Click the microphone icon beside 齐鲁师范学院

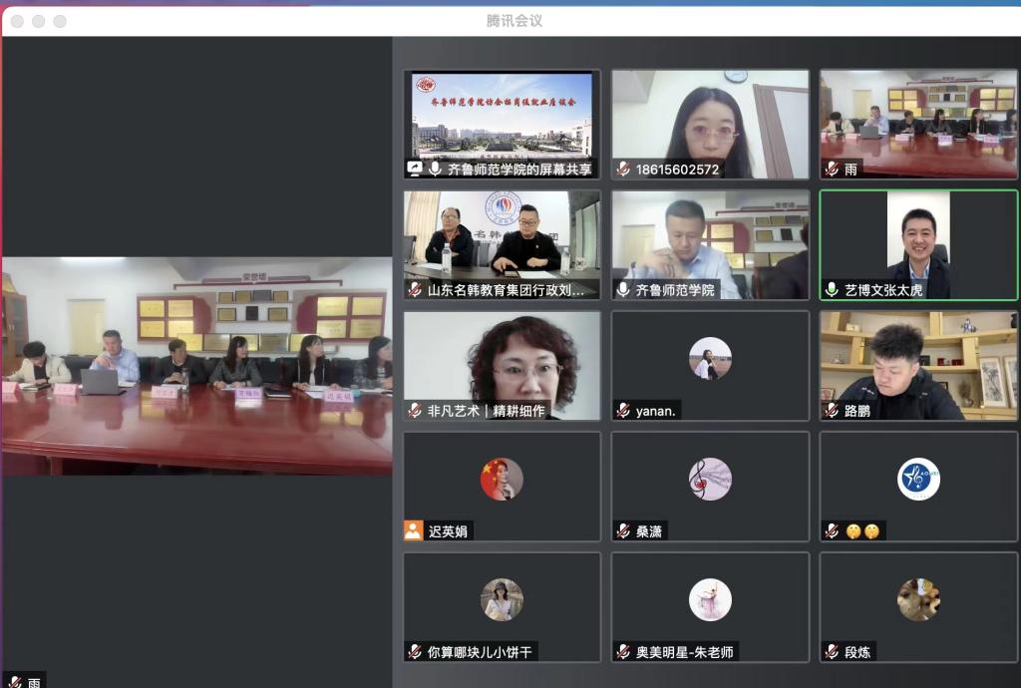pos(623,290)
